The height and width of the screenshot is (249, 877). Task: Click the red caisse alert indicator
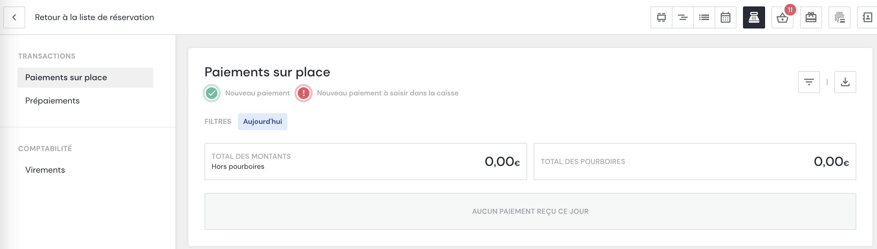coord(303,93)
